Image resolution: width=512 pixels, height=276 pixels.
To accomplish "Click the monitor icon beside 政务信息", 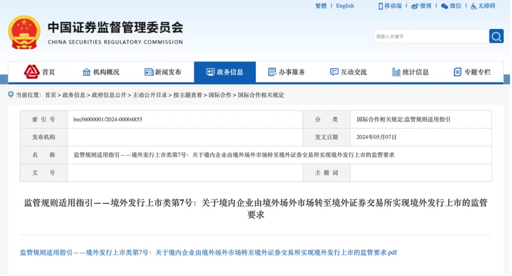I will [211, 72].
